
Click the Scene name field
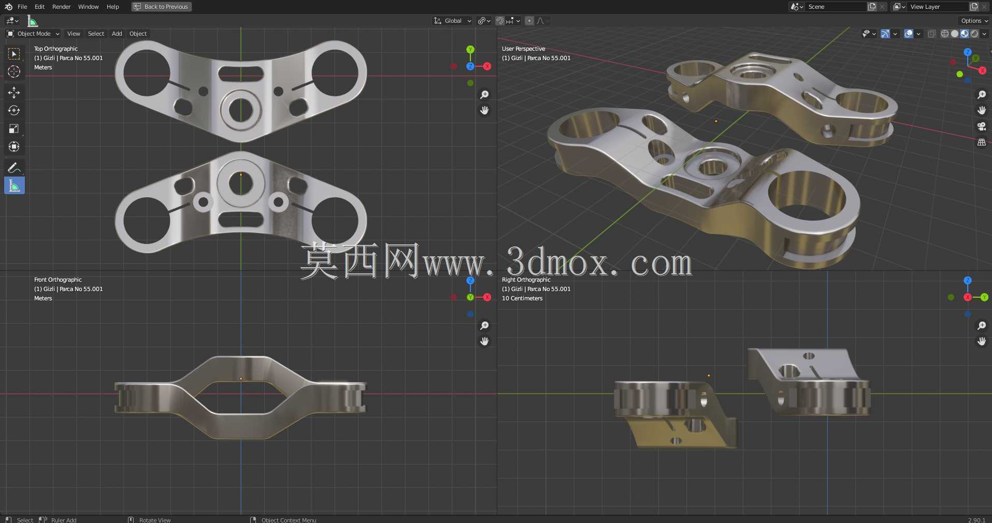coord(836,7)
